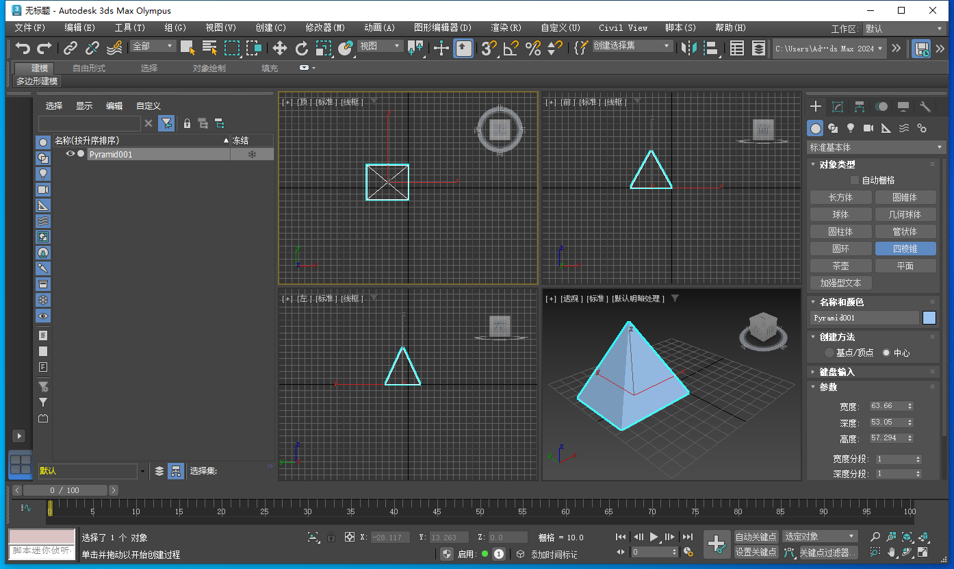Image resolution: width=954 pixels, height=569 pixels.
Task: Toggle the Percent Snap icon
Action: [x=533, y=48]
